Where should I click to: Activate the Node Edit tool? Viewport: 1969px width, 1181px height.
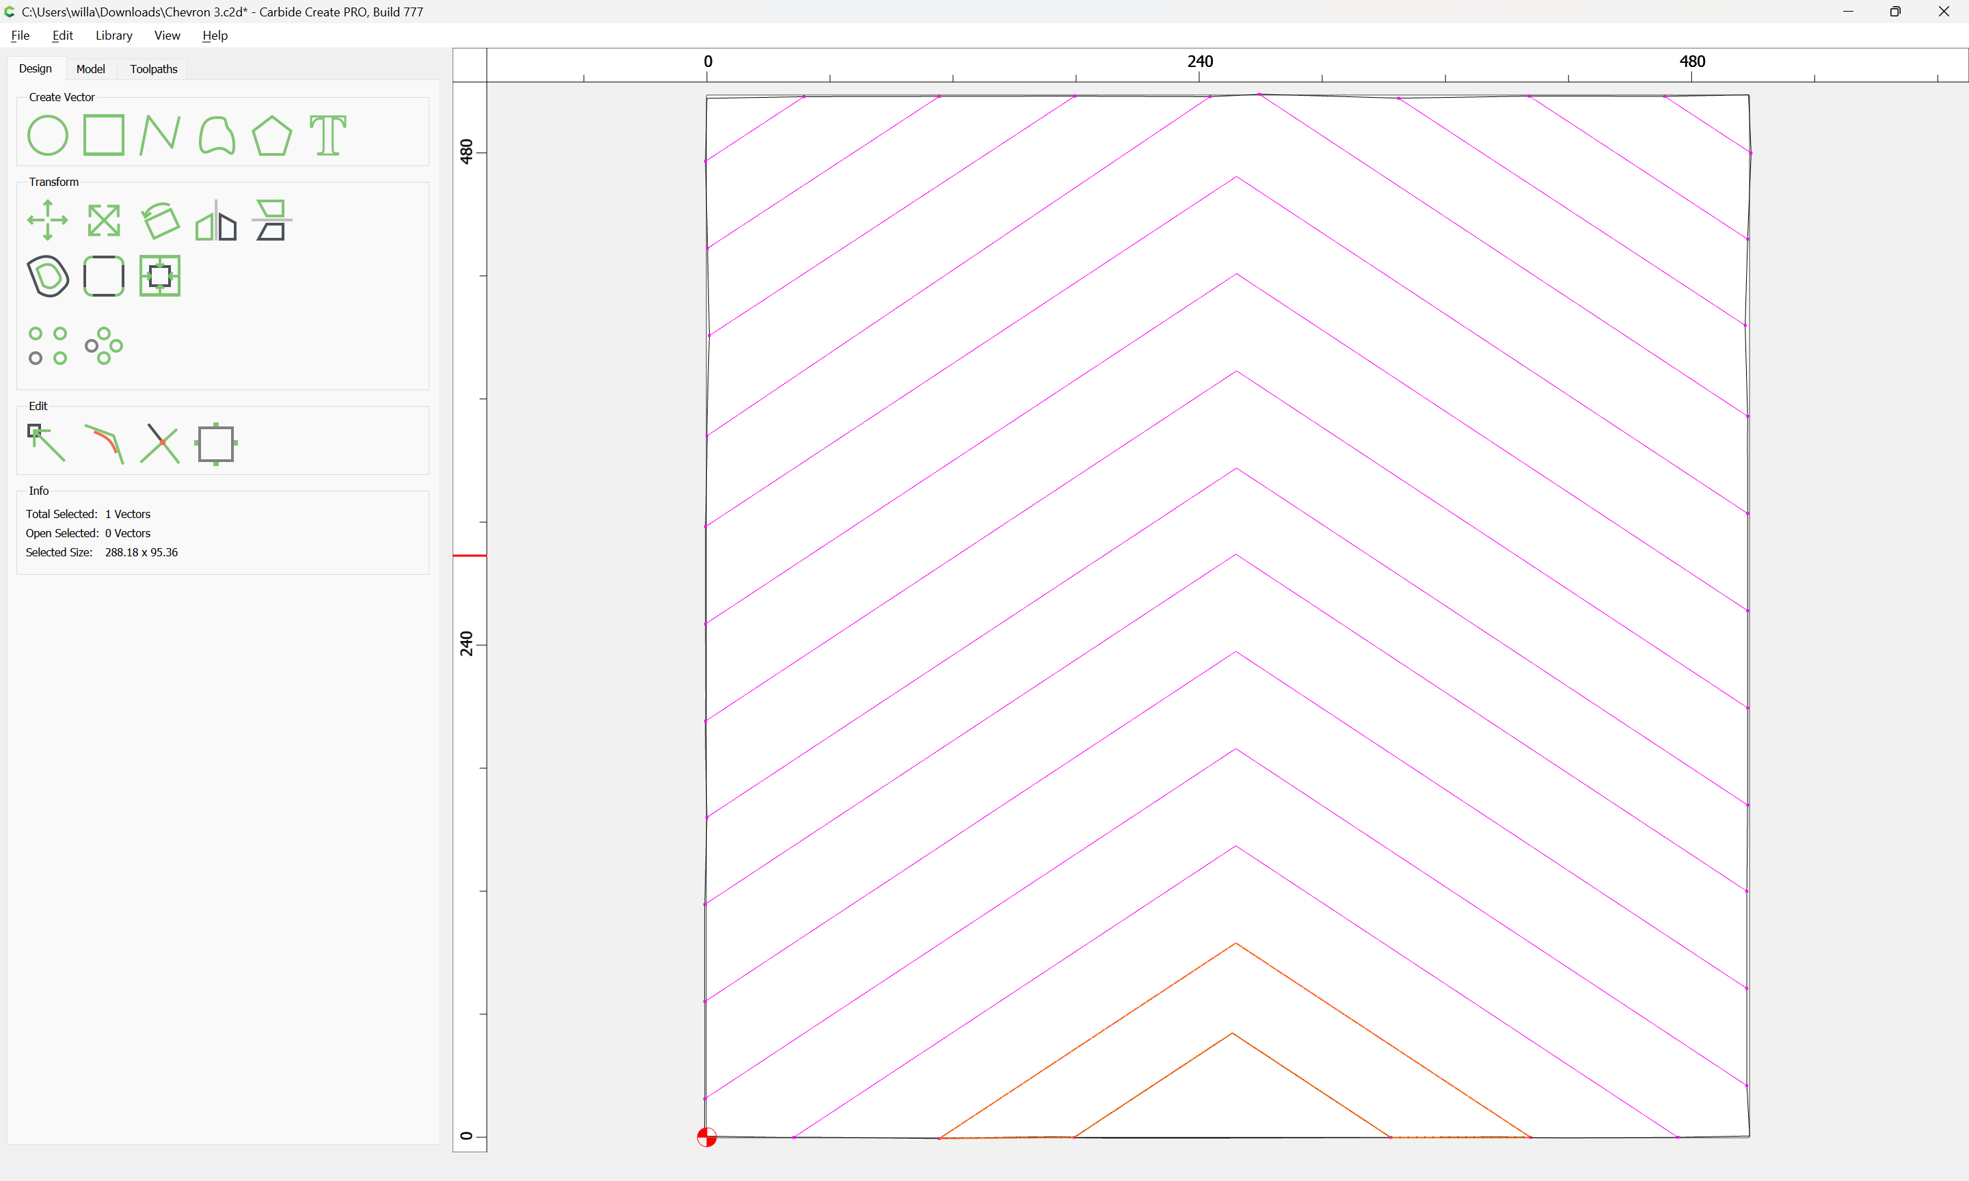pos(46,444)
